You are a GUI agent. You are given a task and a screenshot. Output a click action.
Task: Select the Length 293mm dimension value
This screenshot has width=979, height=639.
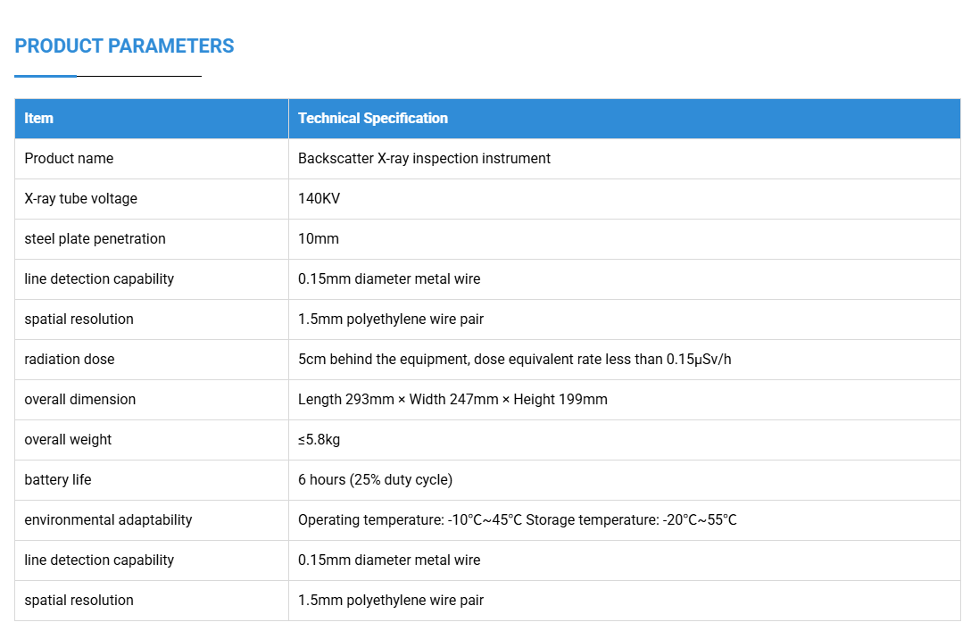pos(452,399)
